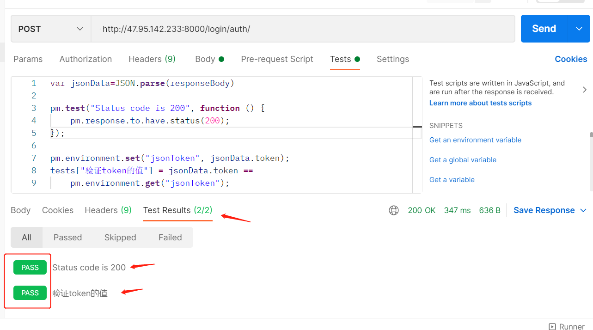Open the Cookies link
Viewport: 593px width, 330px height.
click(571, 59)
